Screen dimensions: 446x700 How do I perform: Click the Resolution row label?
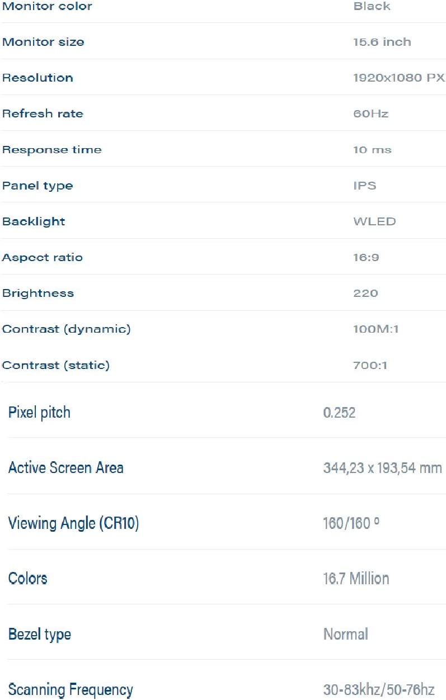[x=37, y=78]
